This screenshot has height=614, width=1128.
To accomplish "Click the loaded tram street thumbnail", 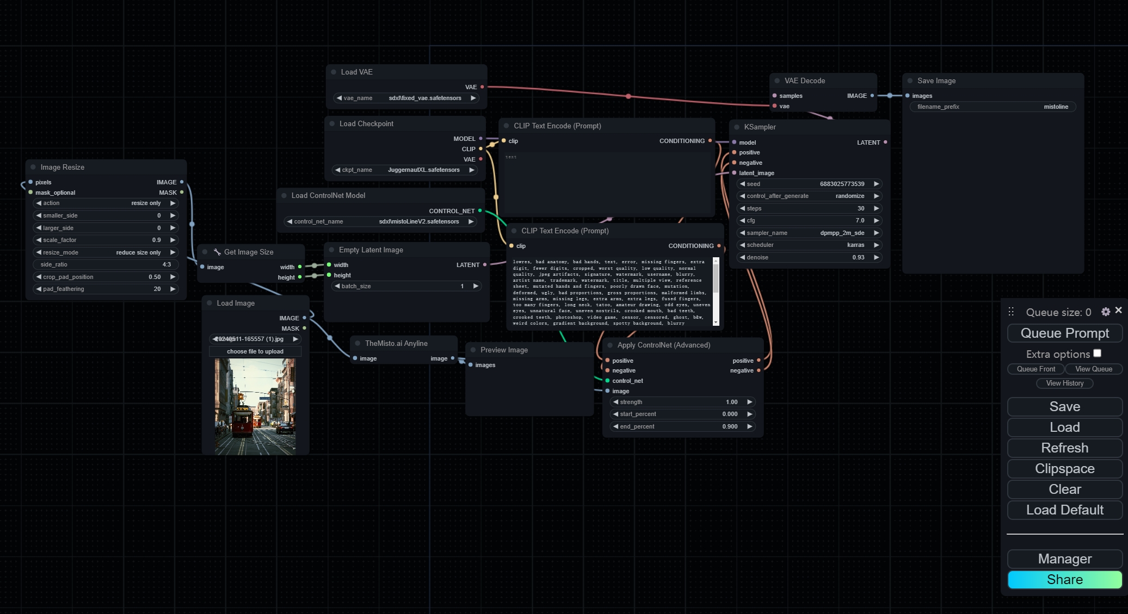I will 255,406.
